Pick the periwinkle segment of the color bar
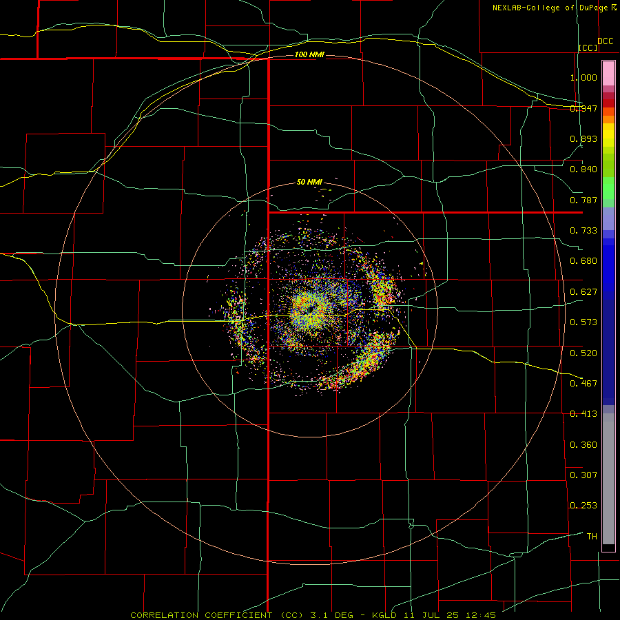Viewport: 620px width, 620px height. pyautogui.click(x=608, y=219)
